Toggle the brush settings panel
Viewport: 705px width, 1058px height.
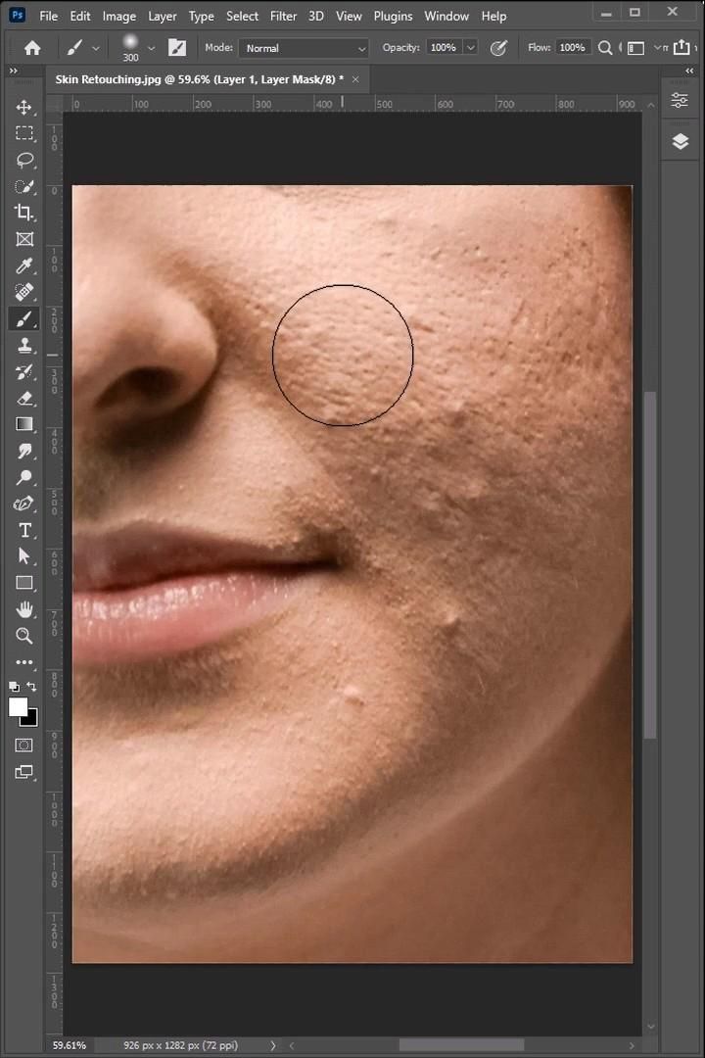pyautogui.click(x=177, y=47)
